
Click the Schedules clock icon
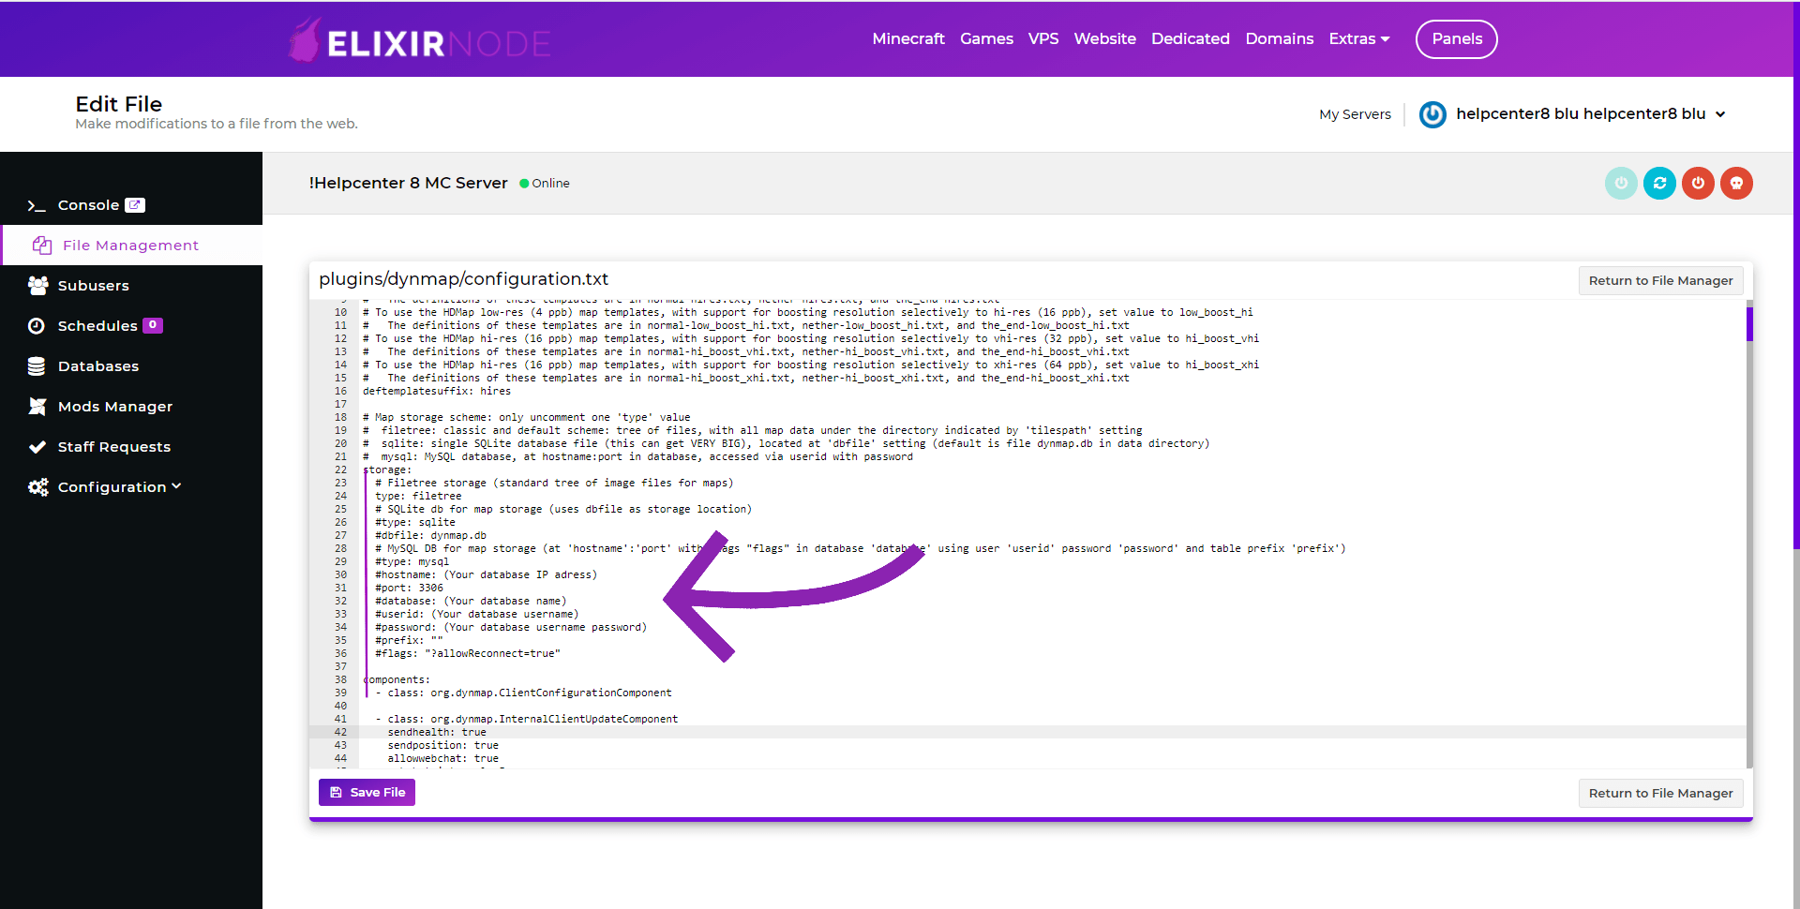pyautogui.click(x=37, y=326)
